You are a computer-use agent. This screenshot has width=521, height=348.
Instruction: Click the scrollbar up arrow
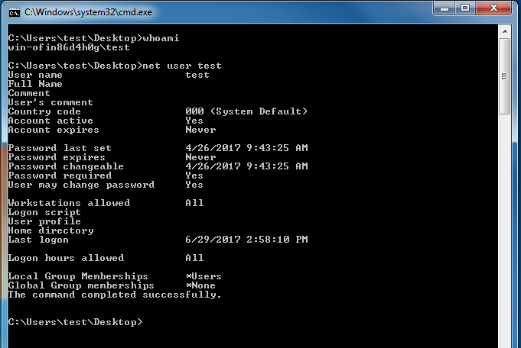coord(505,31)
